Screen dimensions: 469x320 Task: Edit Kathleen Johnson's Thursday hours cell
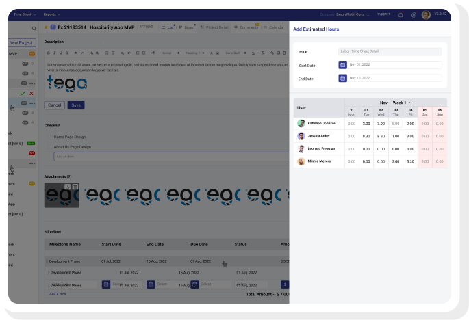[x=396, y=124]
